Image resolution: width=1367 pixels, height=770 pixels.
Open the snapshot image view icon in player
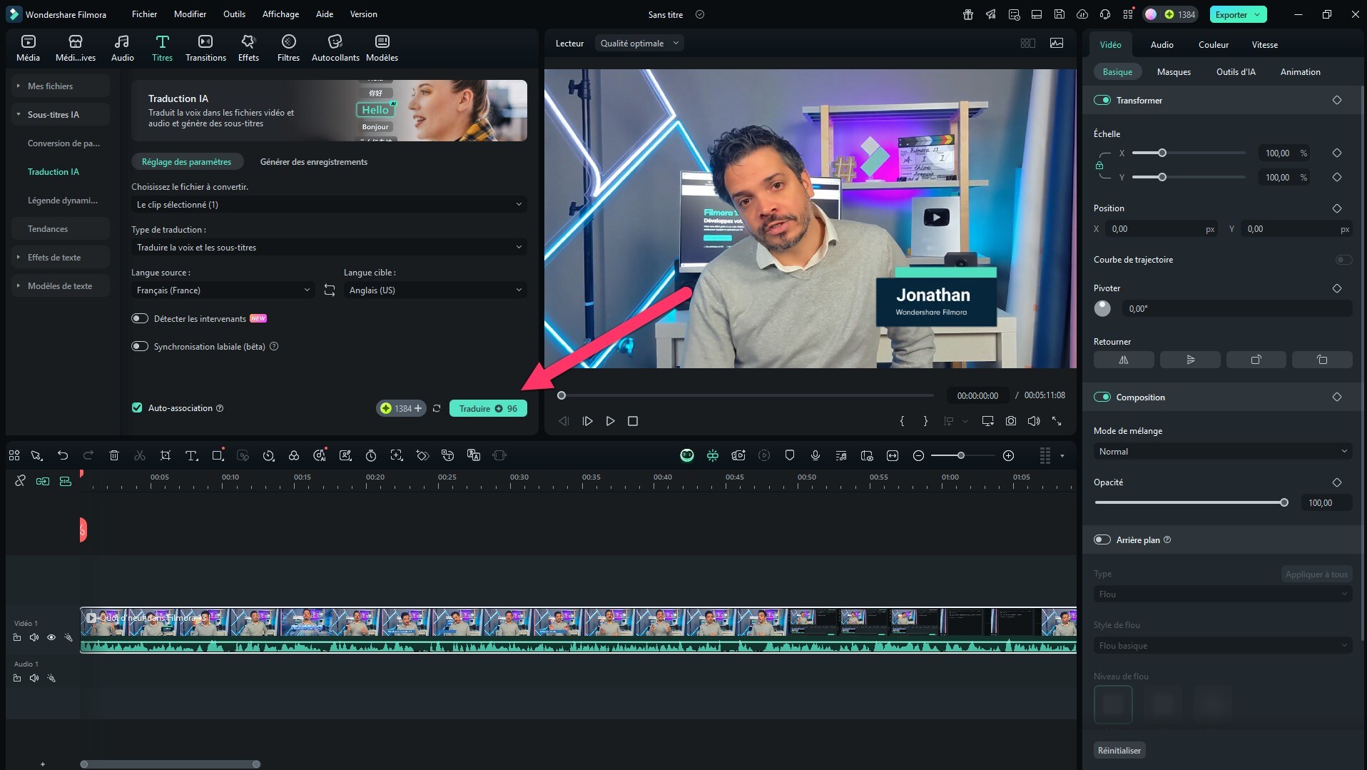tap(1057, 44)
